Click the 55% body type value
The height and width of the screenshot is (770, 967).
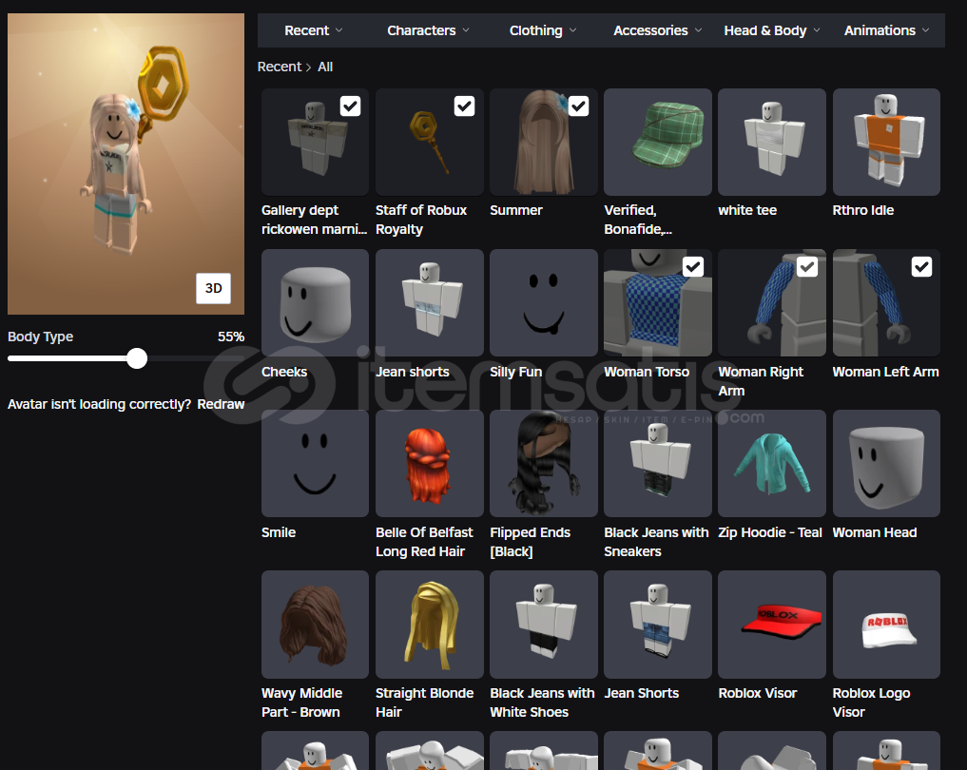231,337
